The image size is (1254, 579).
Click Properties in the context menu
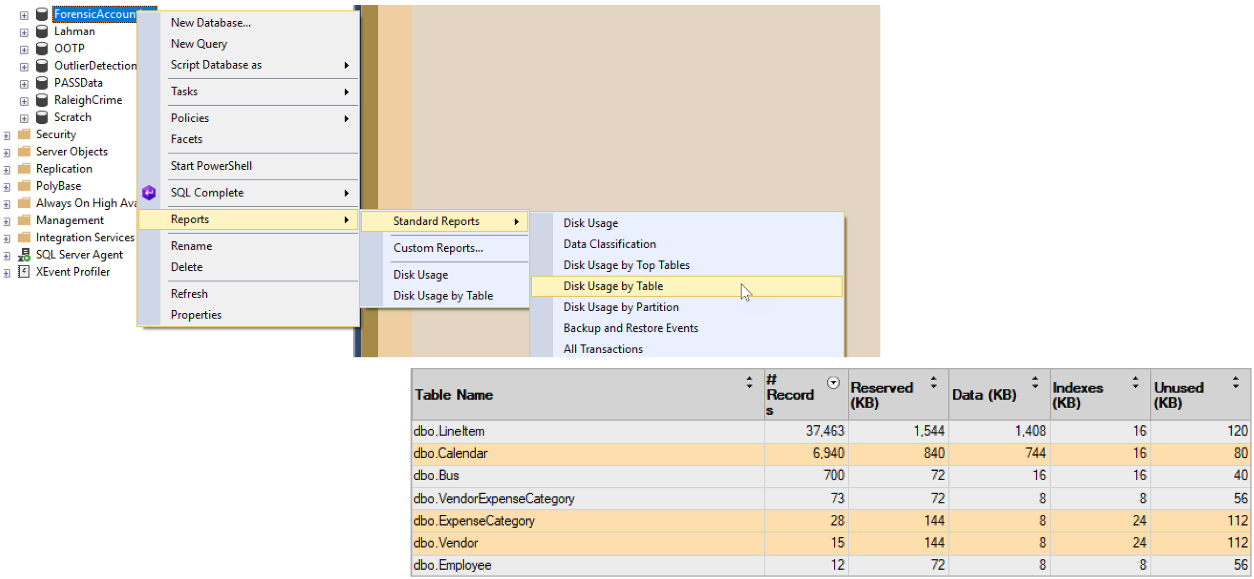[196, 315]
